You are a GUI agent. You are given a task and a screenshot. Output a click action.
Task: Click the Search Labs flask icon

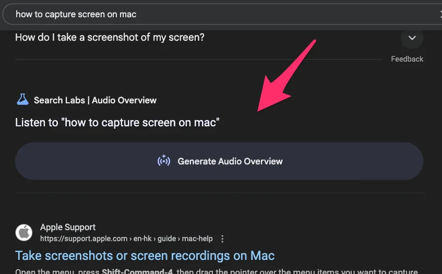(x=22, y=100)
